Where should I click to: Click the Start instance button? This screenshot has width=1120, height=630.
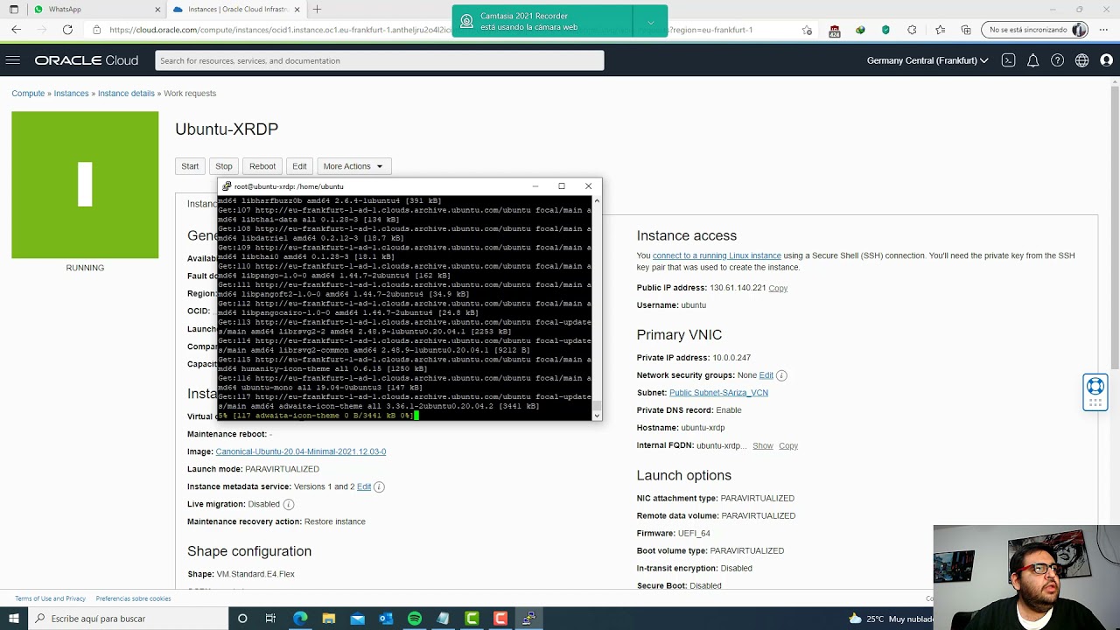[190, 166]
